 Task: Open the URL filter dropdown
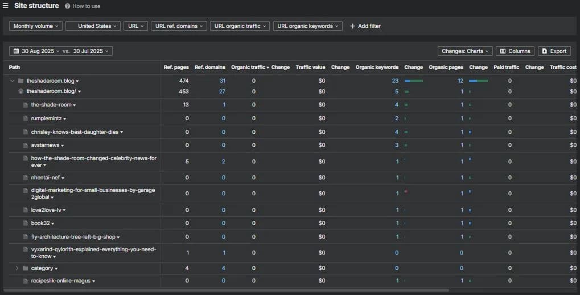click(x=136, y=26)
